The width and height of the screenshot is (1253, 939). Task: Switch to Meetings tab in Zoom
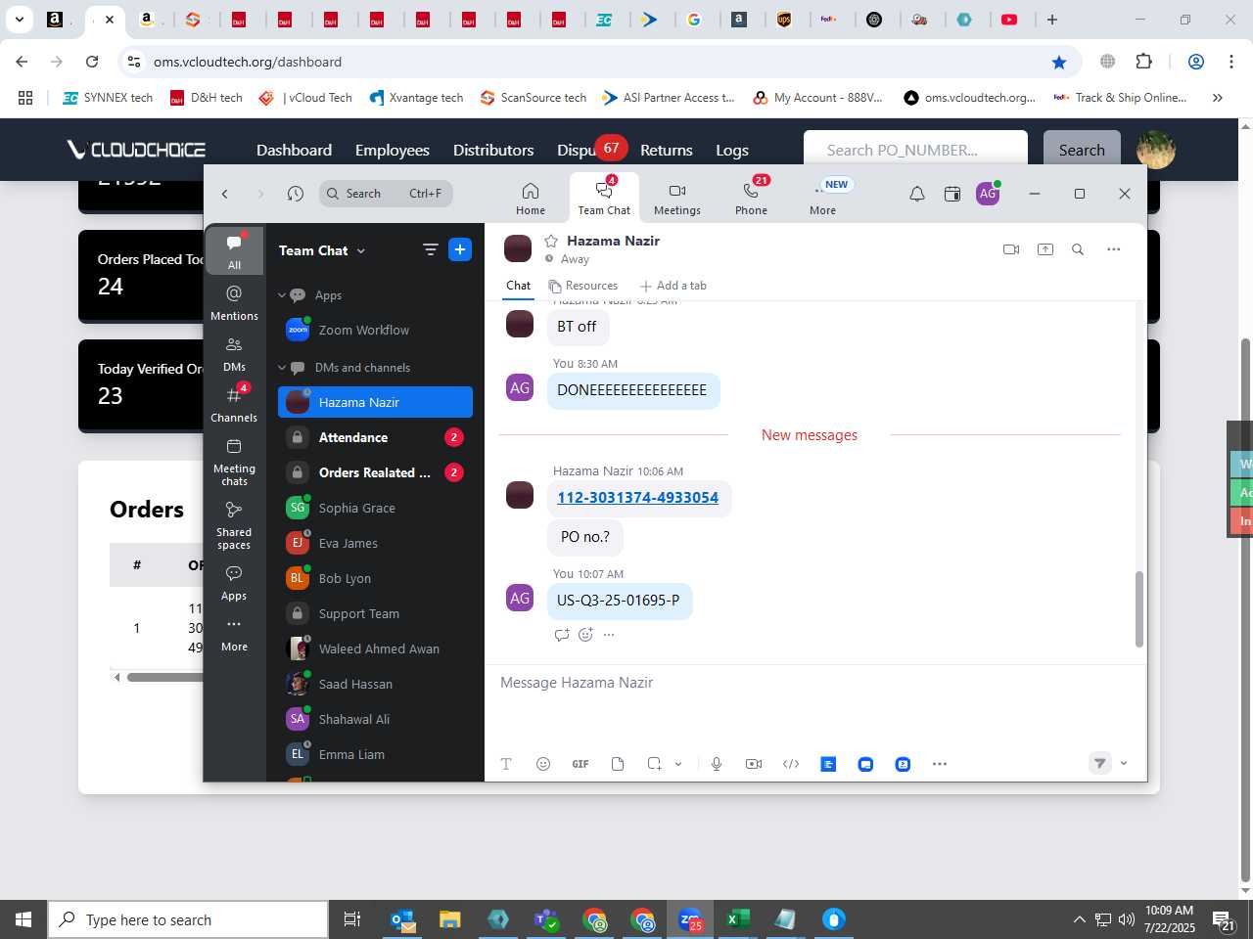(676, 198)
